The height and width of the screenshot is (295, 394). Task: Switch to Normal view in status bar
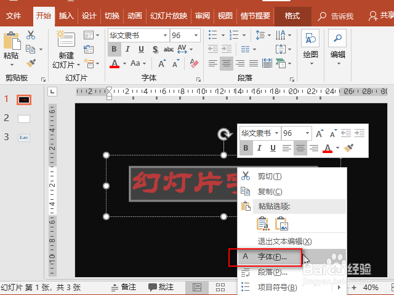tap(197, 287)
